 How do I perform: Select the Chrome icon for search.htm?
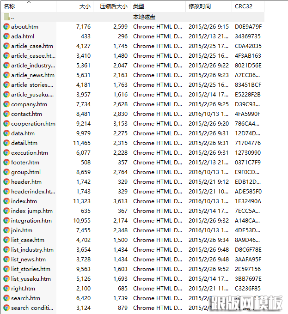coord(6,298)
